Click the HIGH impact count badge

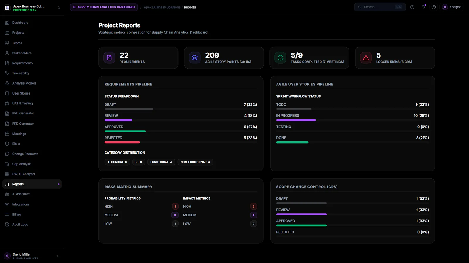click(254, 206)
